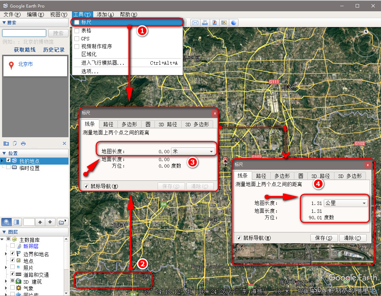This screenshot has width=381, height=296.
Task: Click the move-down arrow button in the Places panel
Action: 50,222
